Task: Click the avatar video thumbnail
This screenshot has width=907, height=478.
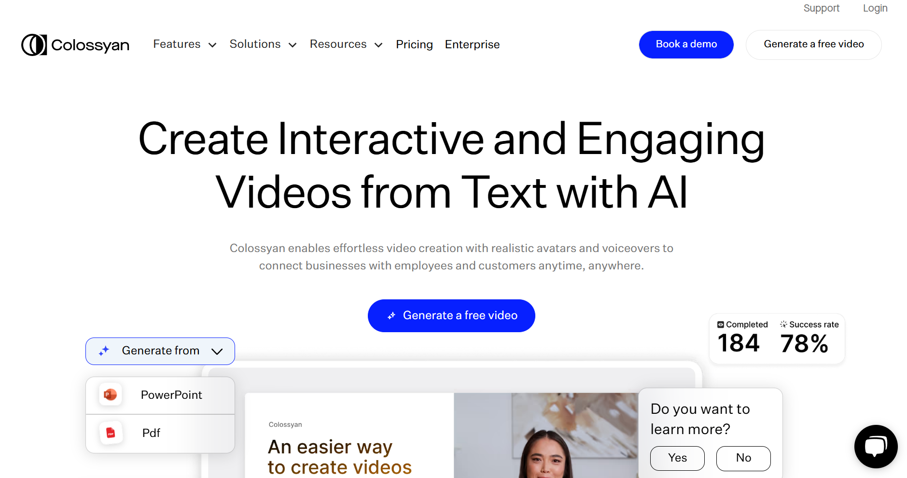Action: click(545, 436)
